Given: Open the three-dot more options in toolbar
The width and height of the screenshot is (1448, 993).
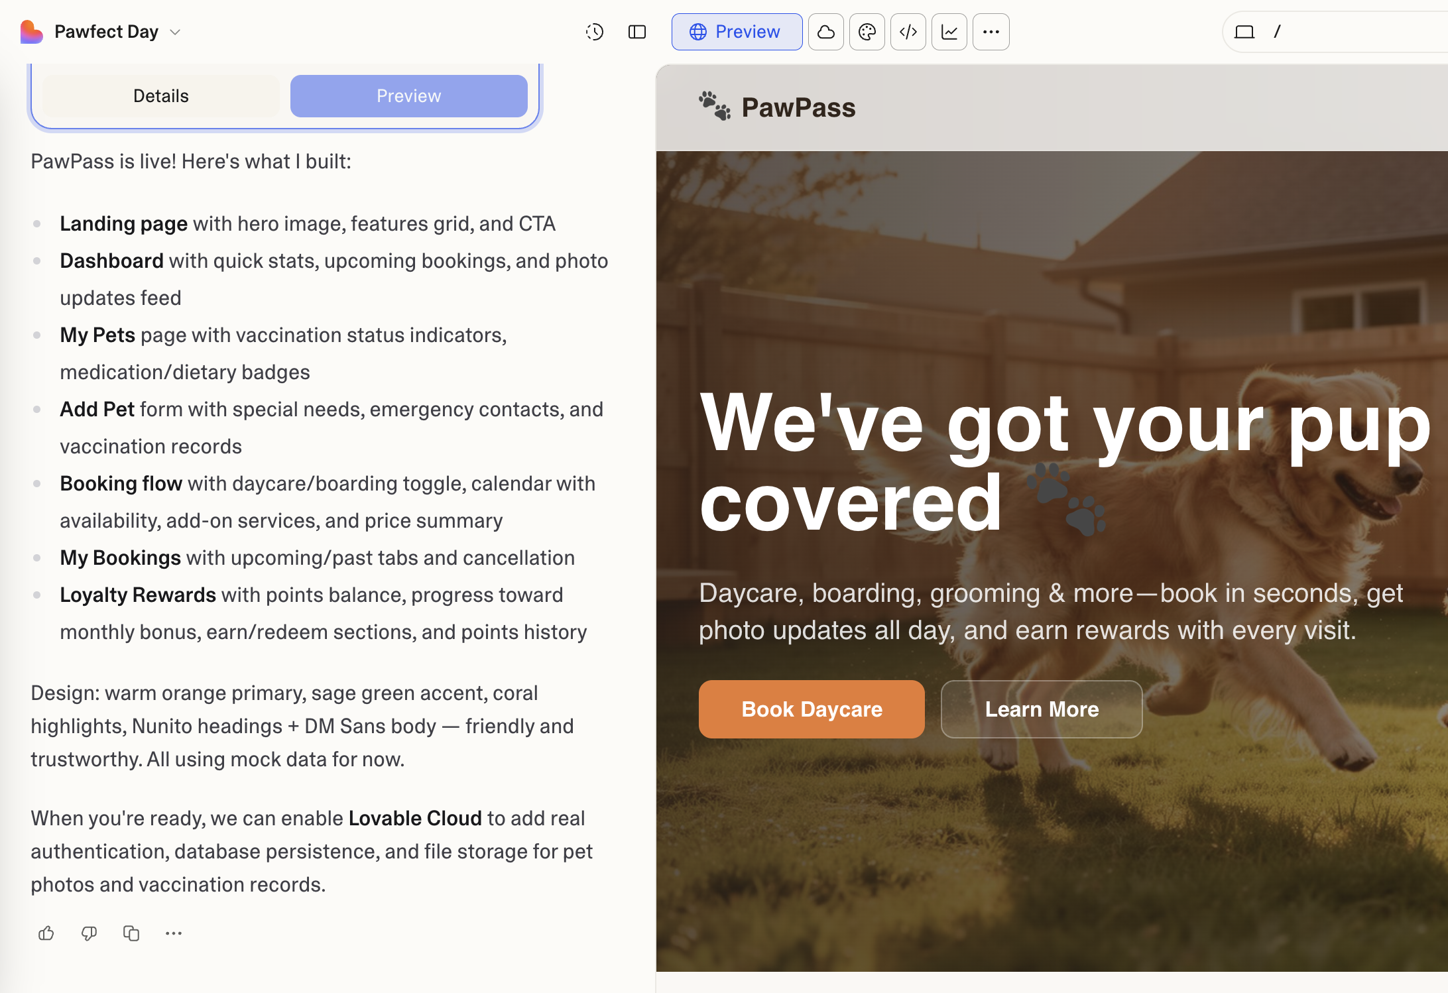Looking at the screenshot, I should (991, 32).
